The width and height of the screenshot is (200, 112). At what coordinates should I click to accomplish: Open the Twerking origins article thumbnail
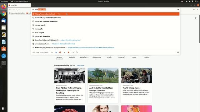click(x=70, y=75)
